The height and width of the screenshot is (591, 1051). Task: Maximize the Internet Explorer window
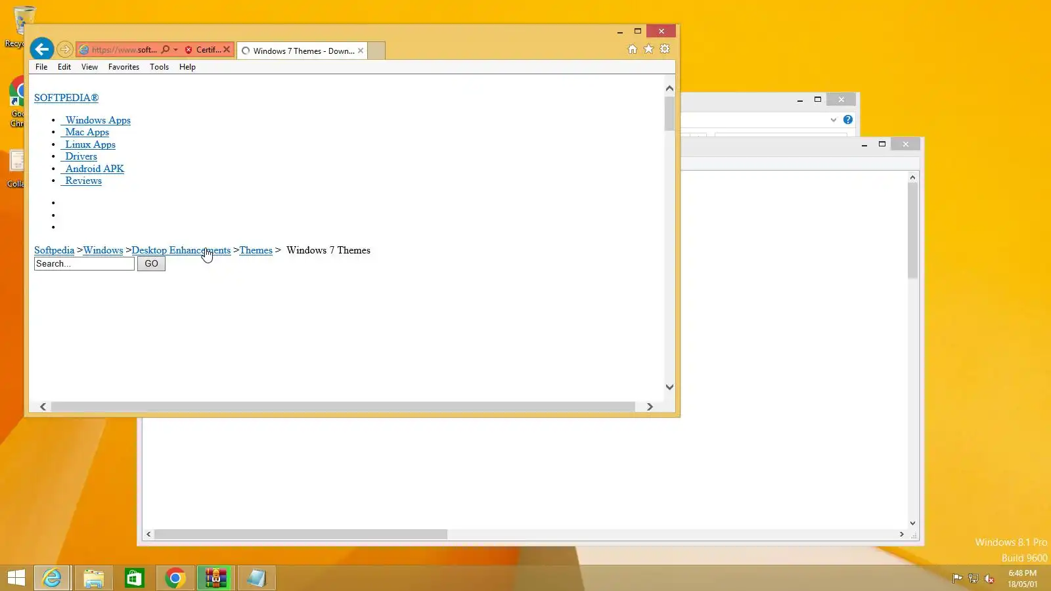[x=637, y=31]
